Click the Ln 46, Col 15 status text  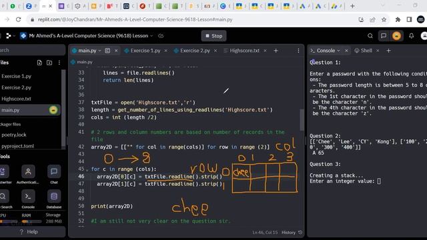pyautogui.click(x=265, y=233)
